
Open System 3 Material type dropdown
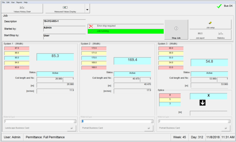[229, 121]
